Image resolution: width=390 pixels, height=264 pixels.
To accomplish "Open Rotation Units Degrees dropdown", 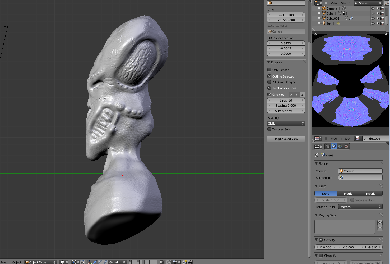I will 360,207.
